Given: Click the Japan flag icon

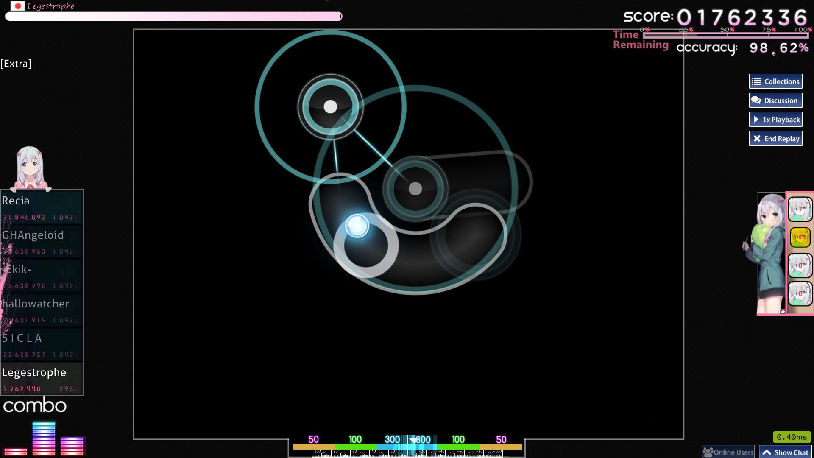Looking at the screenshot, I should tap(18, 6).
